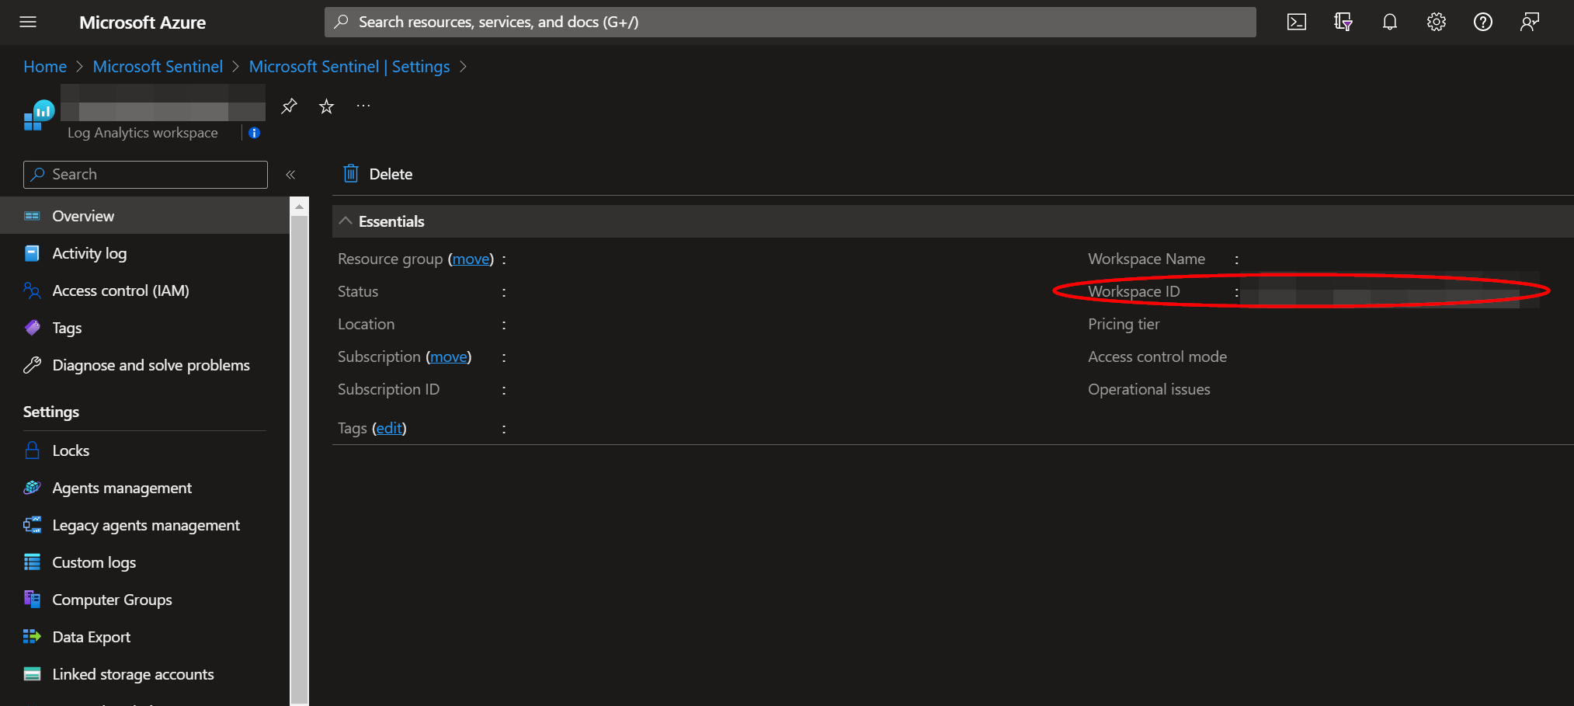This screenshot has height=706, width=1574.
Task: Focus the global search resources box
Action: [x=790, y=22]
